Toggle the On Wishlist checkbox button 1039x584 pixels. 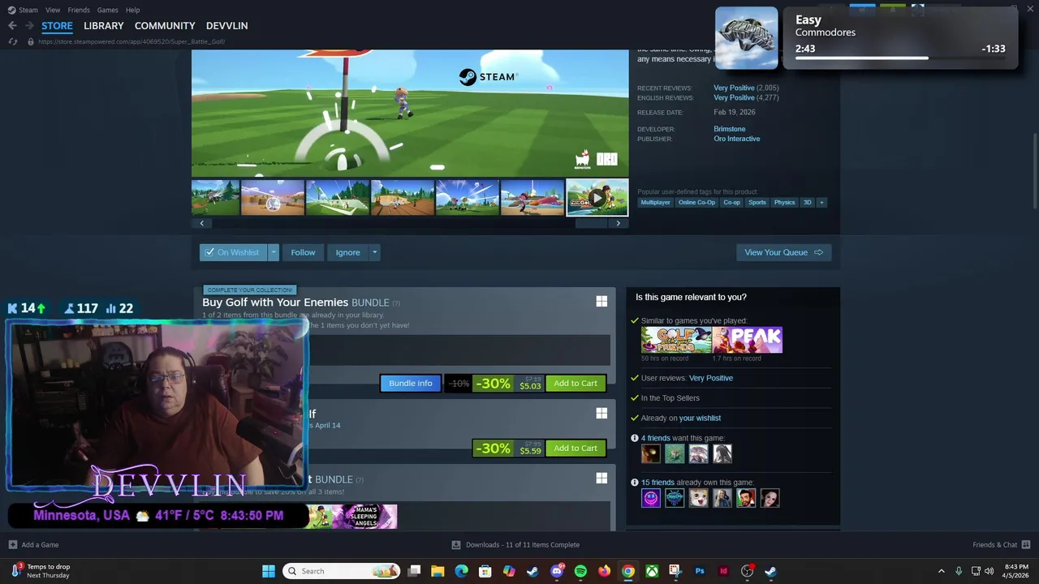click(x=232, y=252)
